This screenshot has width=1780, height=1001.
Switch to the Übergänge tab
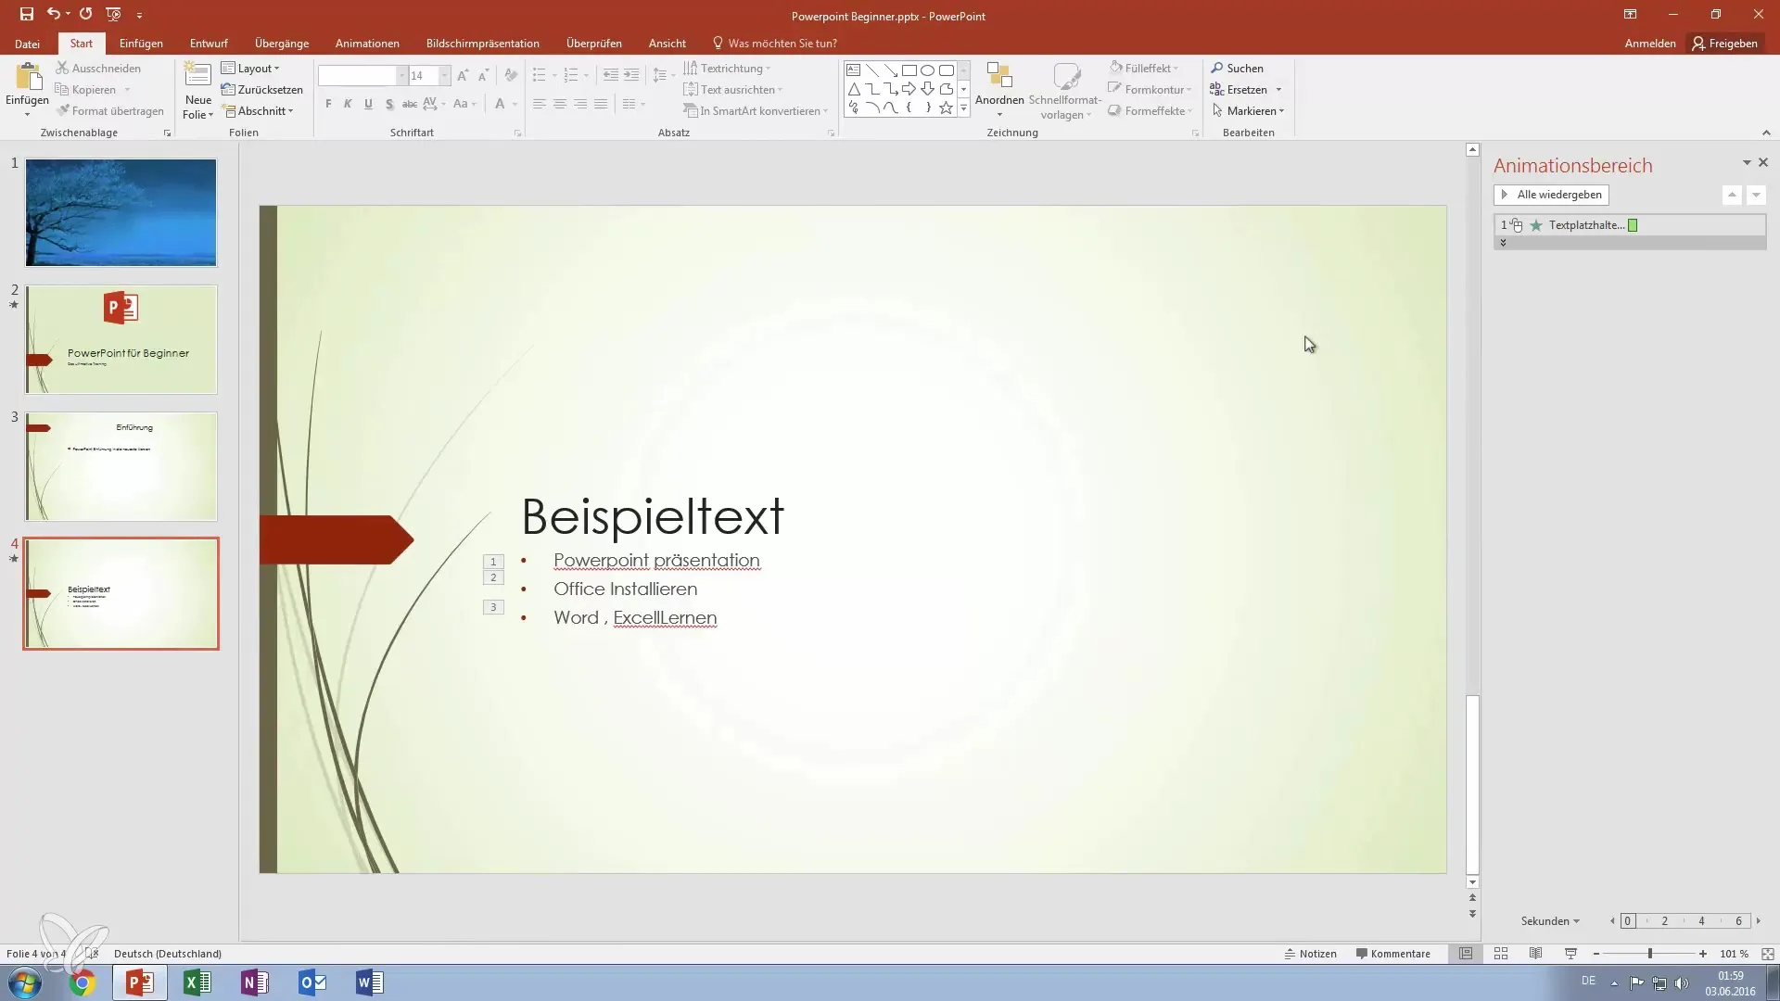click(282, 43)
